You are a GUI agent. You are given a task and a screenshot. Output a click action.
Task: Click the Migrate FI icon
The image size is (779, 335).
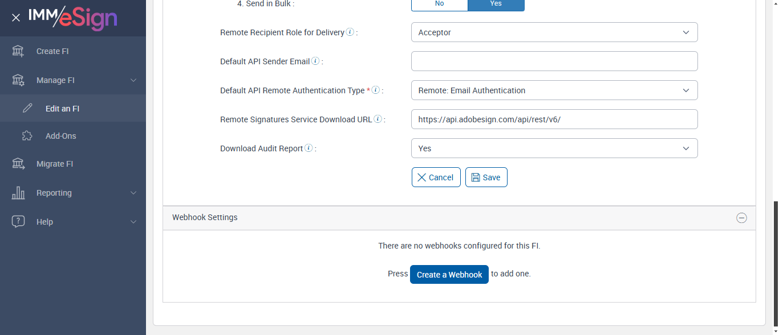tap(18, 164)
